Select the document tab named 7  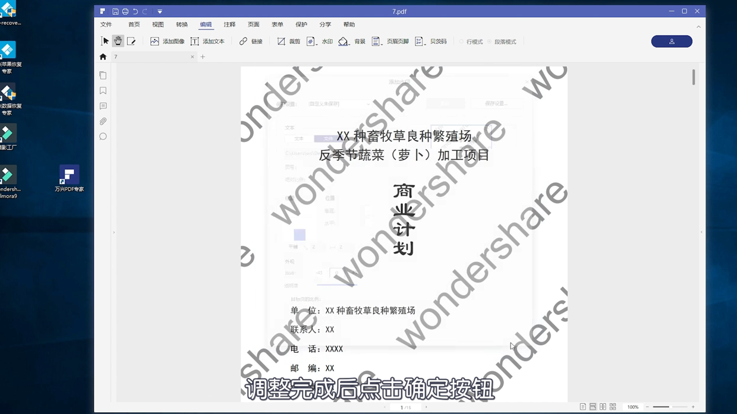pos(154,57)
